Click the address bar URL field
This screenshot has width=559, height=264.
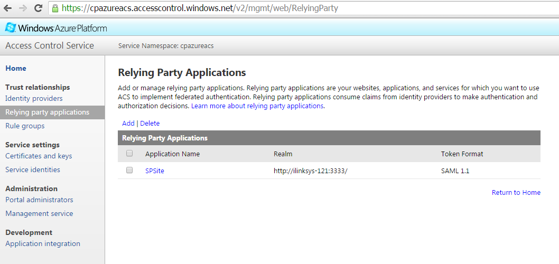pyautogui.click(x=304, y=8)
